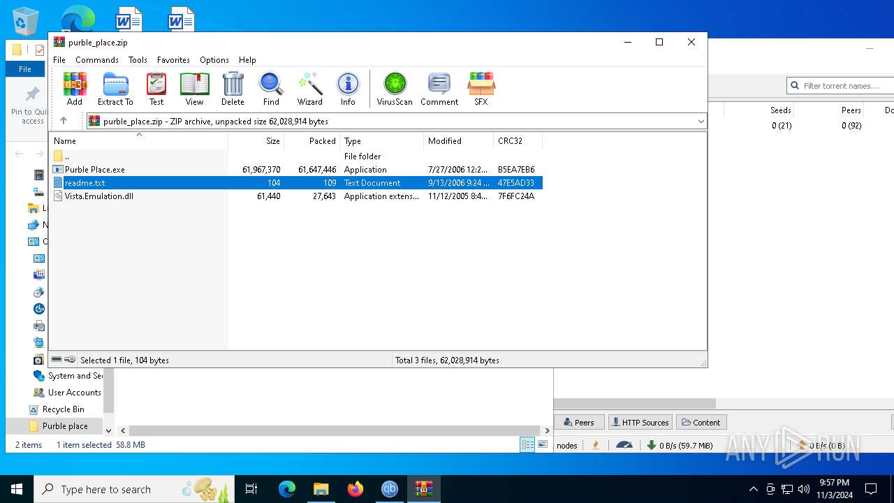894x503 pixels.
Task: Click the drive icon in WinRAR status bar
Action: point(57,360)
